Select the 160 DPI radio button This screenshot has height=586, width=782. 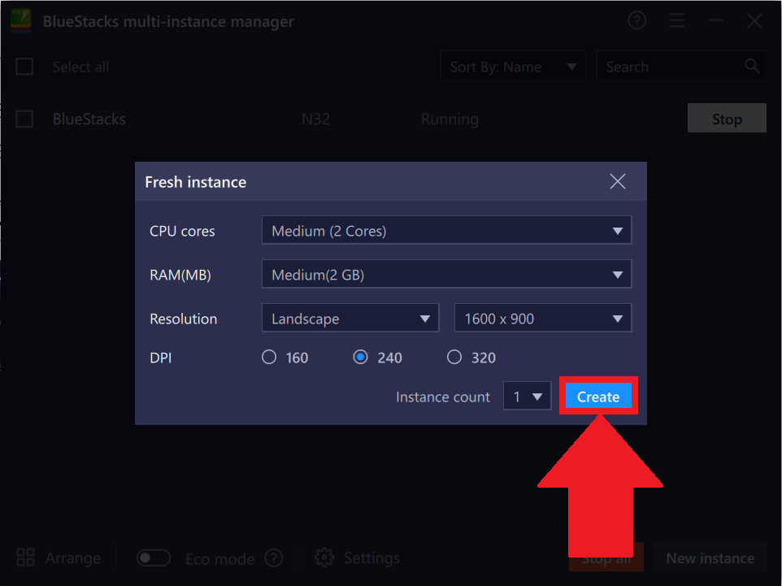pyautogui.click(x=269, y=357)
